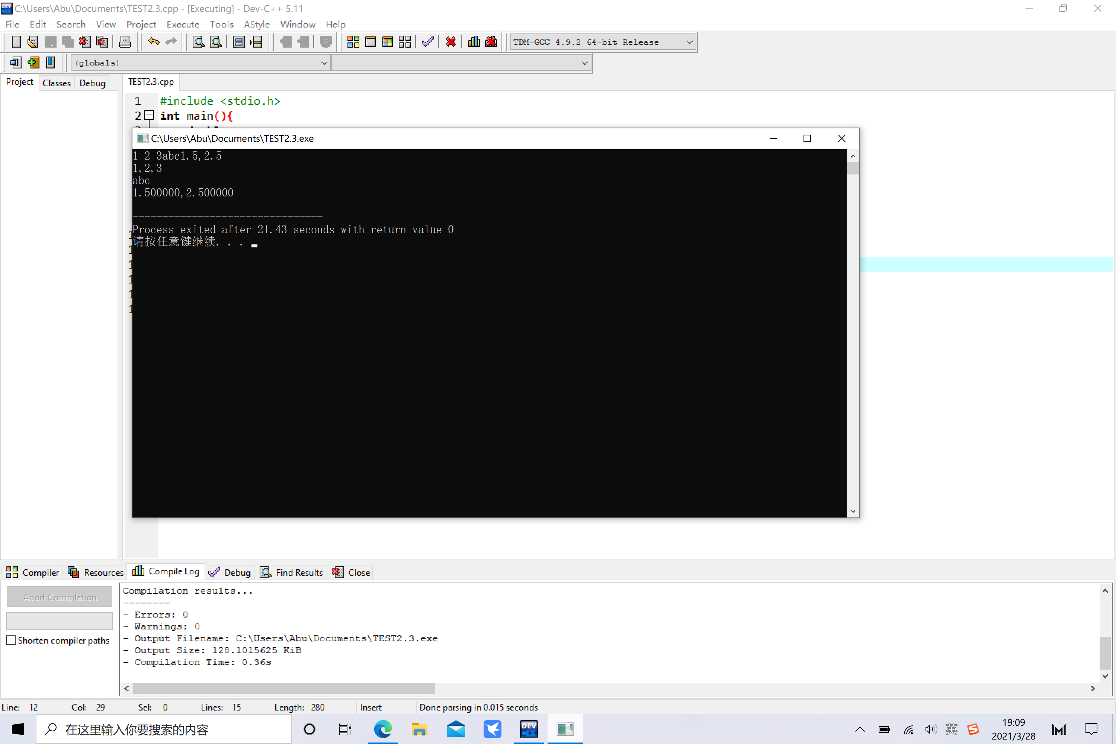Viewport: 1116px width, 744px height.
Task: Click the Find magnifier icon
Action: click(x=198, y=42)
